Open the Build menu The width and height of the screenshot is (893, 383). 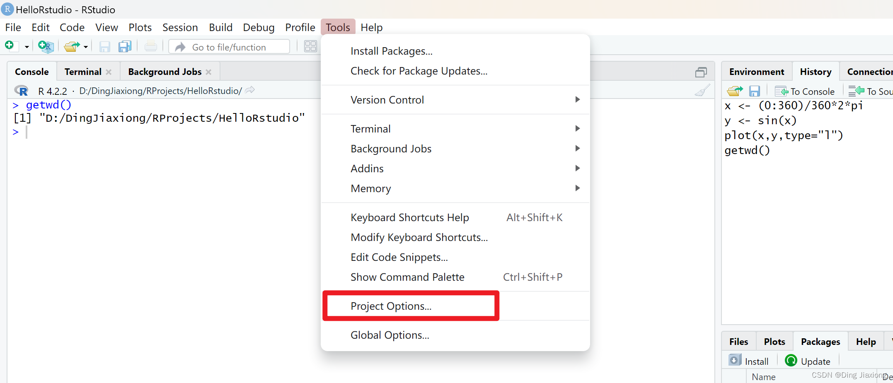click(221, 27)
